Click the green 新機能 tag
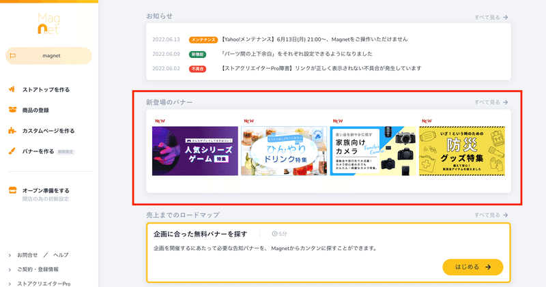 (197, 55)
